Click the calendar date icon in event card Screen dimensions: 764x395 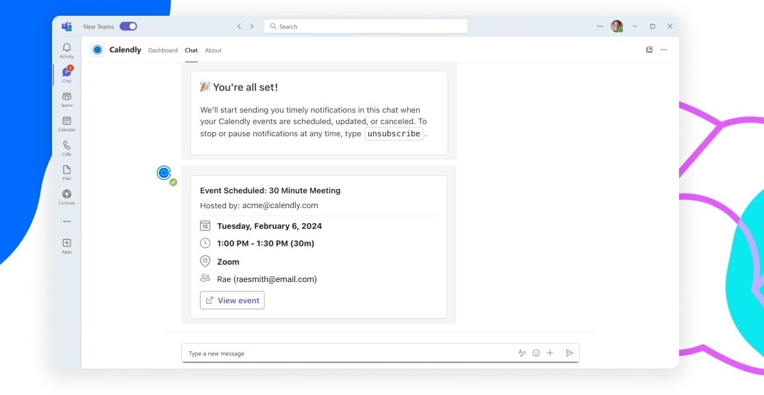point(205,225)
